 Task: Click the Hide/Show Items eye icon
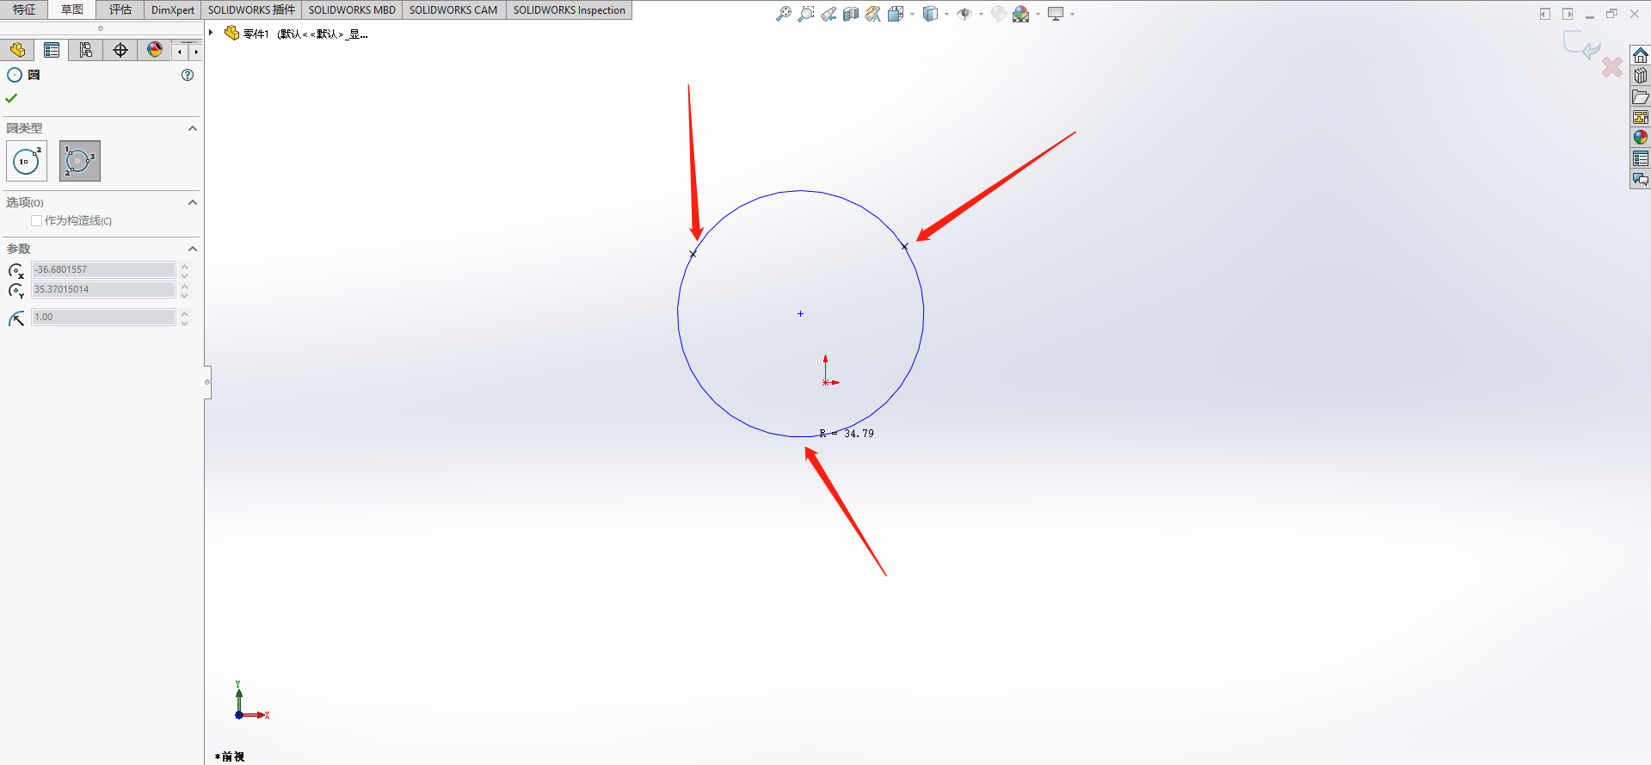tap(964, 14)
